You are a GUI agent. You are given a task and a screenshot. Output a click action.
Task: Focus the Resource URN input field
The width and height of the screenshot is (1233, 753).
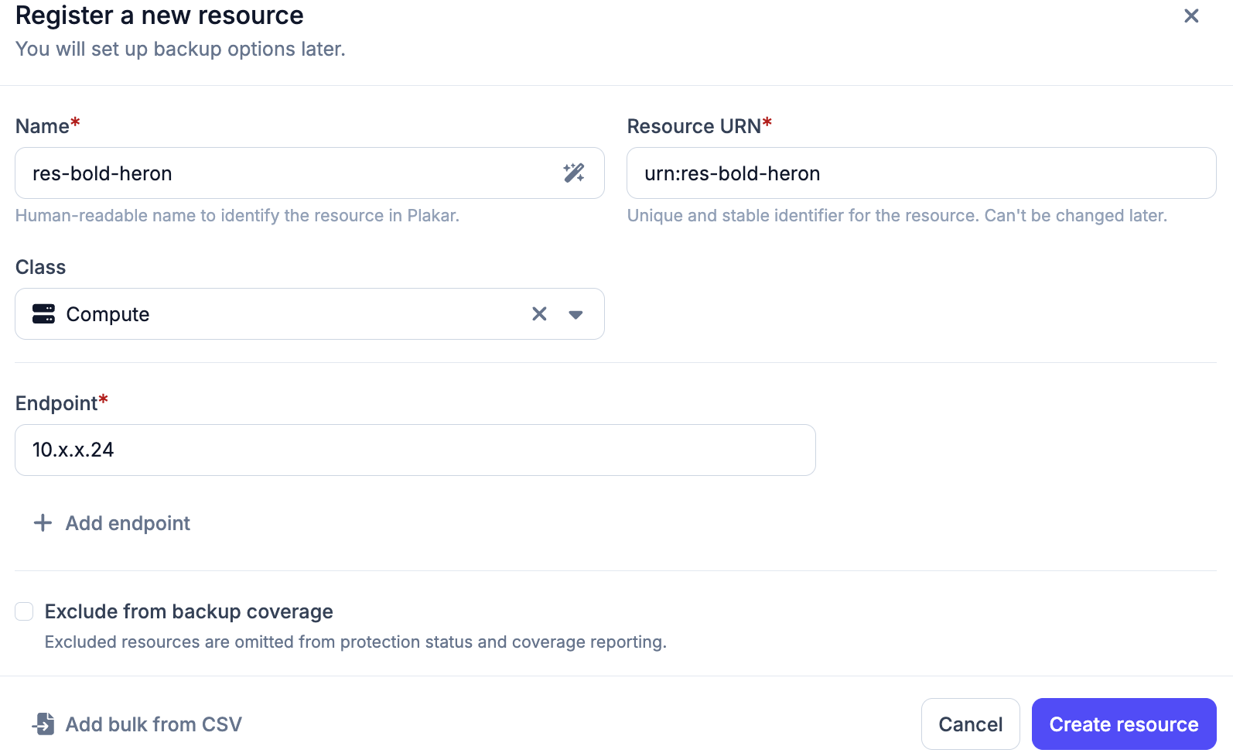coord(921,173)
